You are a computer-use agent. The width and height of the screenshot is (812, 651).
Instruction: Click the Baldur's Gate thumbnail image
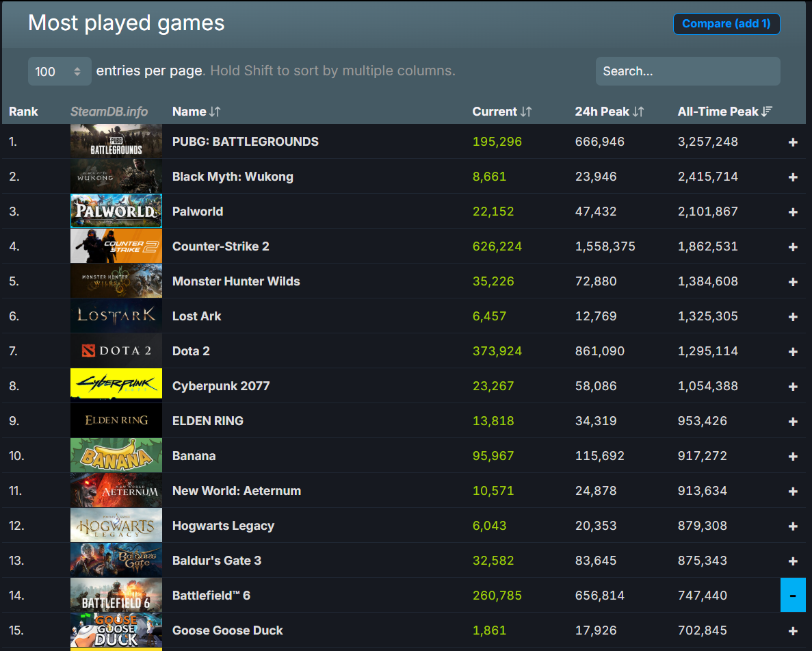coord(116,560)
